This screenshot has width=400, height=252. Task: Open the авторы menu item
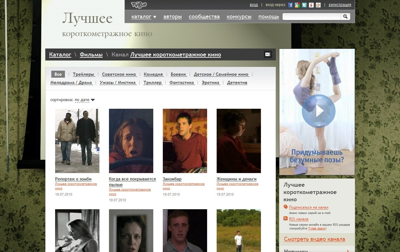coord(173,17)
